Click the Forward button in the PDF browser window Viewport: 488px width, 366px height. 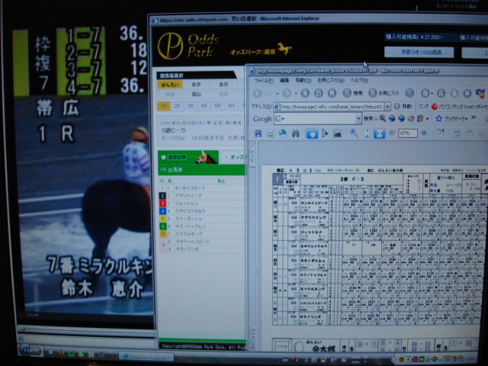pyautogui.click(x=287, y=93)
